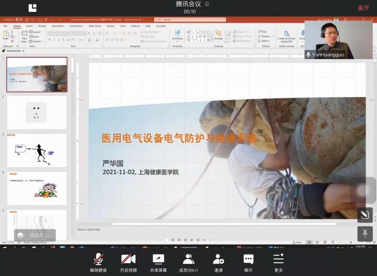Open the 聊天 chat panel

click(x=248, y=263)
